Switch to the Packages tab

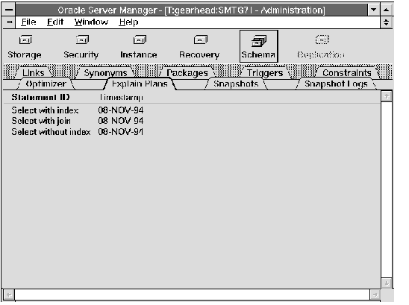[187, 73]
